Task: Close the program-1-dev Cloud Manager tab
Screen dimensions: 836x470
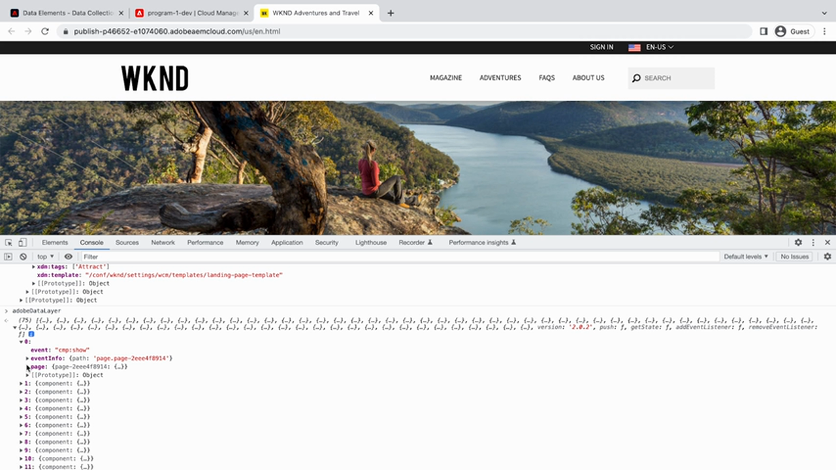Action: pos(246,13)
